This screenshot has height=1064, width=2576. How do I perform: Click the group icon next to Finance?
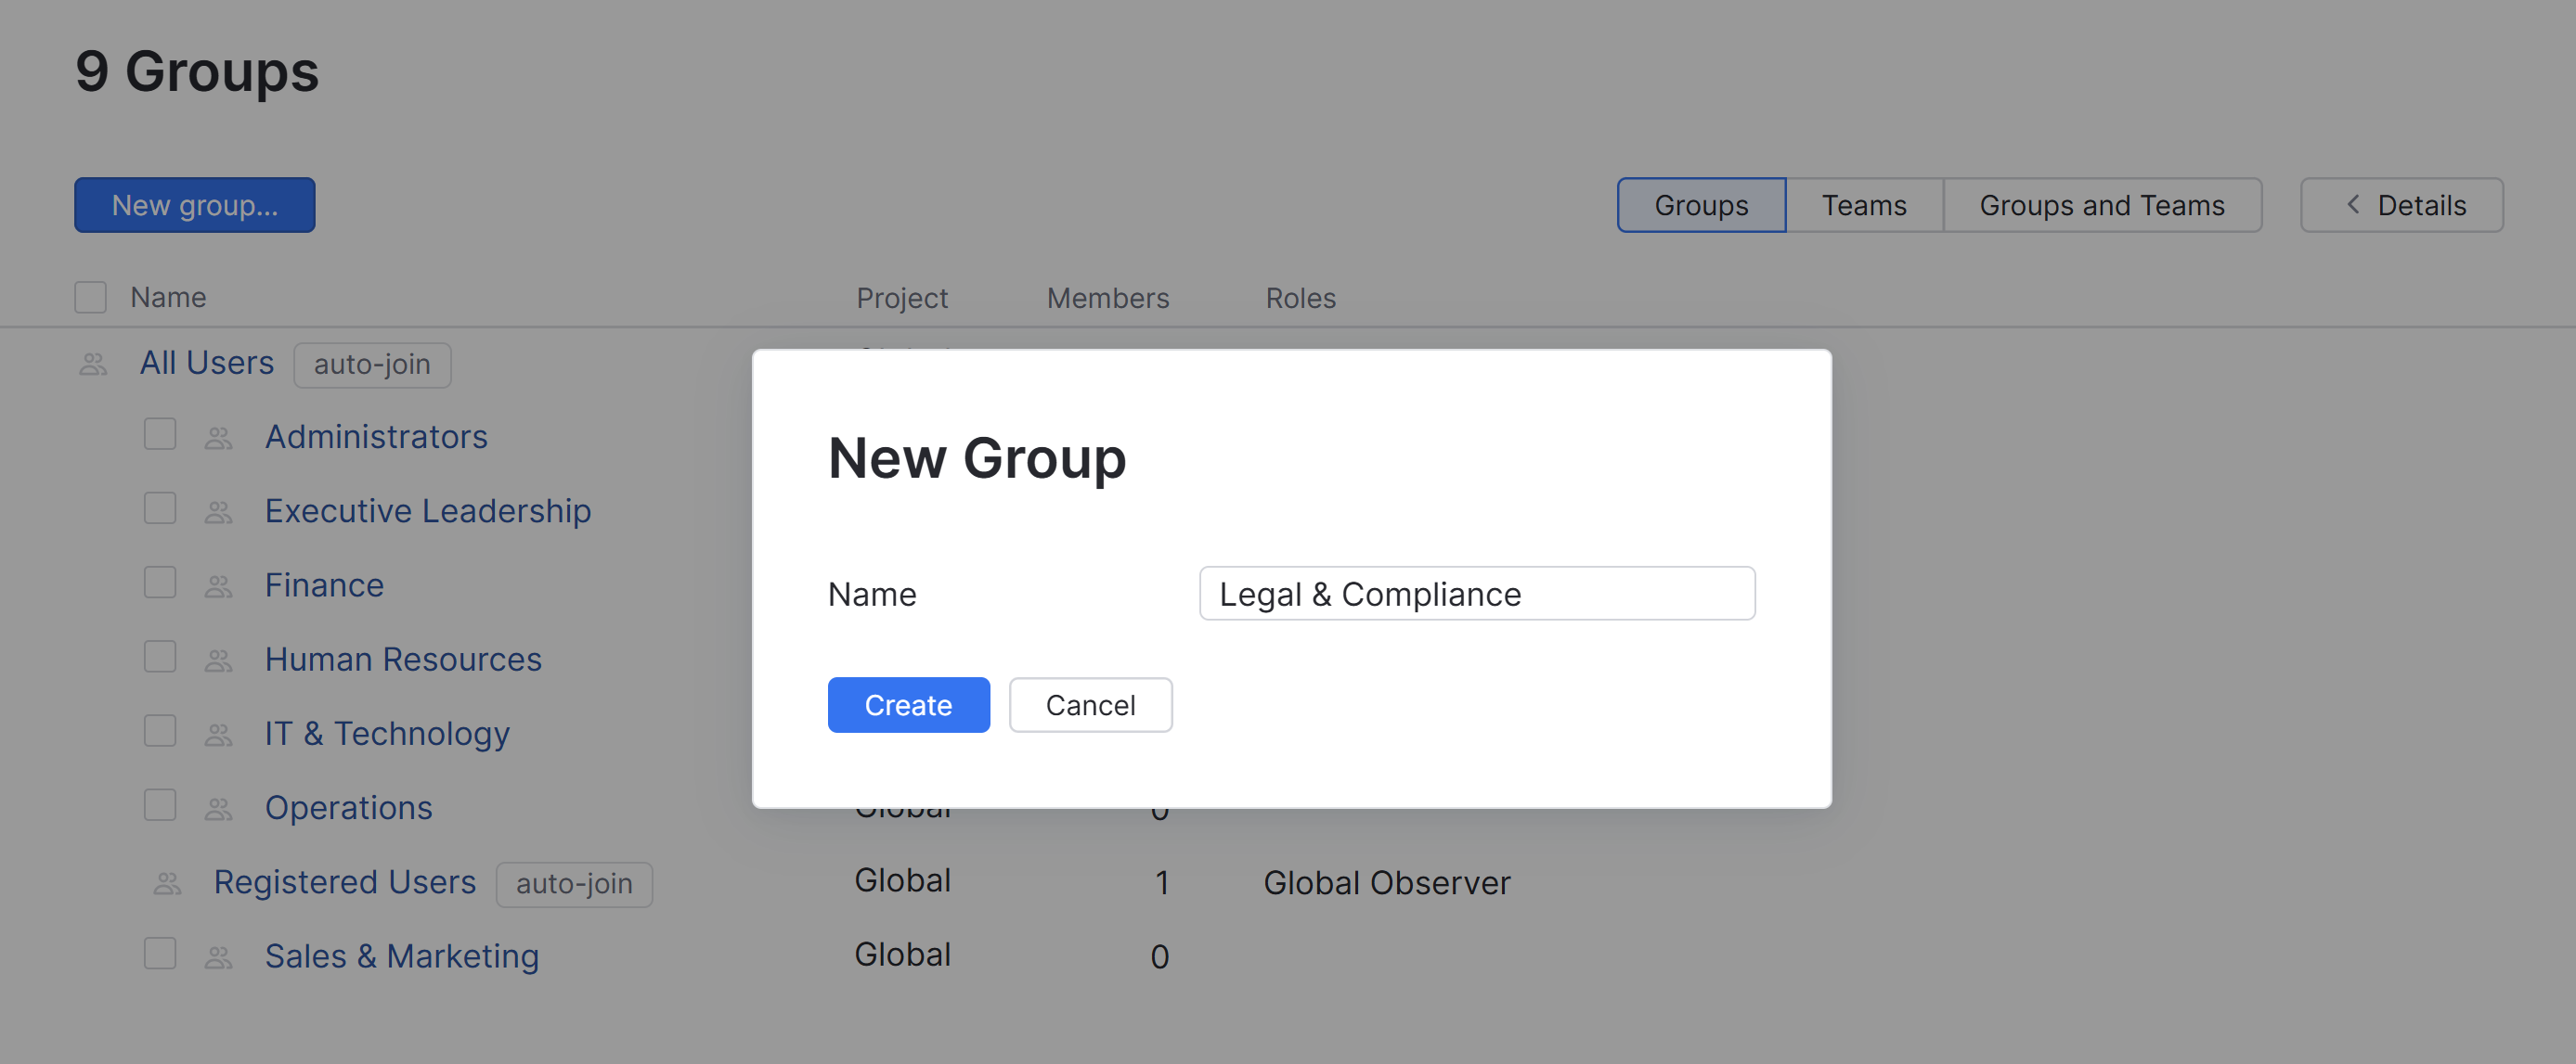(218, 585)
